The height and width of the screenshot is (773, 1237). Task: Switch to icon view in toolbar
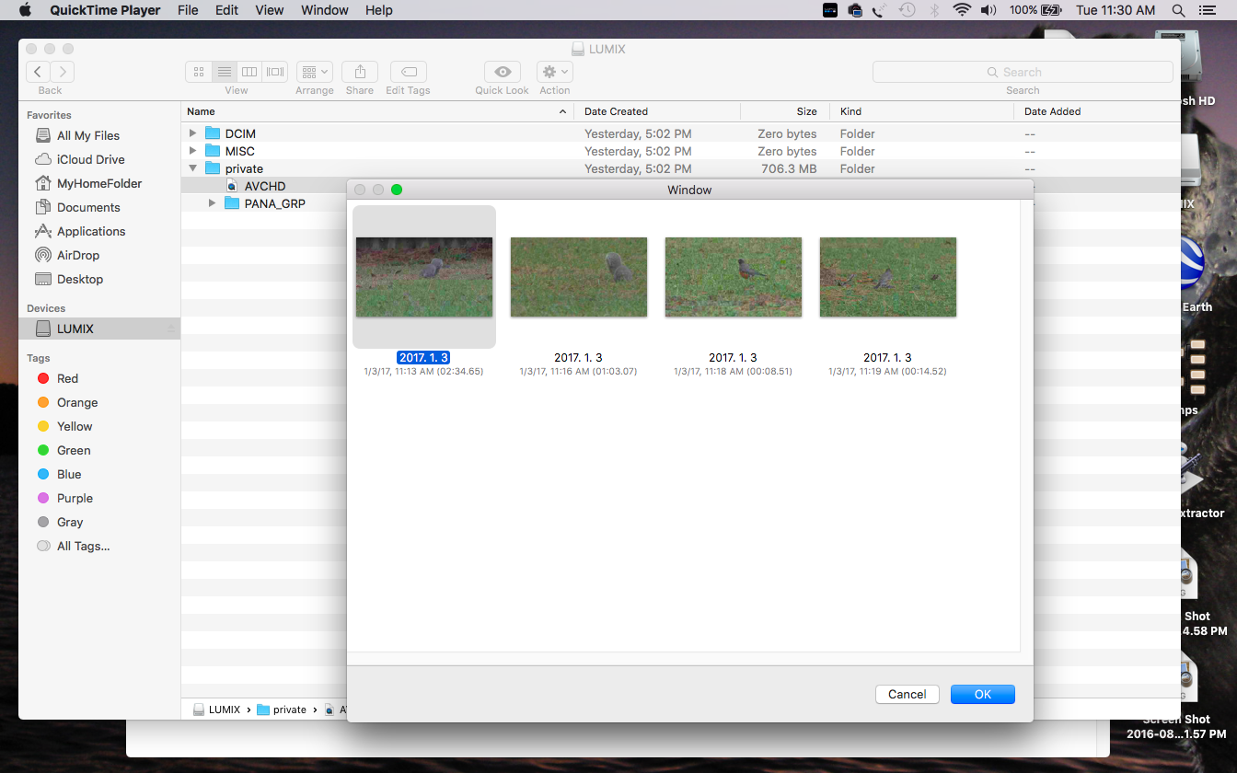point(199,72)
